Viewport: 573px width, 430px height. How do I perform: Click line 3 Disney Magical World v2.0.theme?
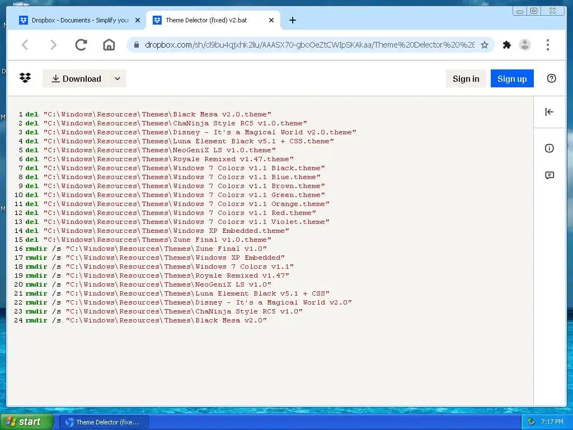(x=191, y=132)
